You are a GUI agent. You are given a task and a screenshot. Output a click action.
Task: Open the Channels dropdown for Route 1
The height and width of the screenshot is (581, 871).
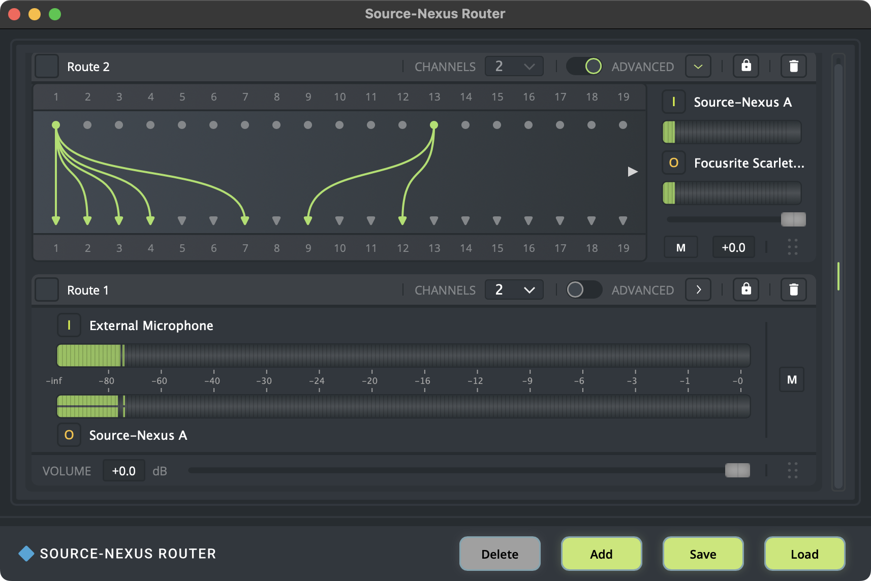pos(514,289)
